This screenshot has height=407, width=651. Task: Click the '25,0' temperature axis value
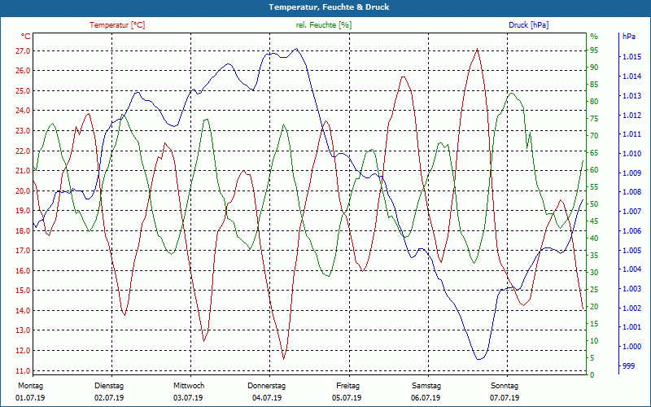[23, 90]
